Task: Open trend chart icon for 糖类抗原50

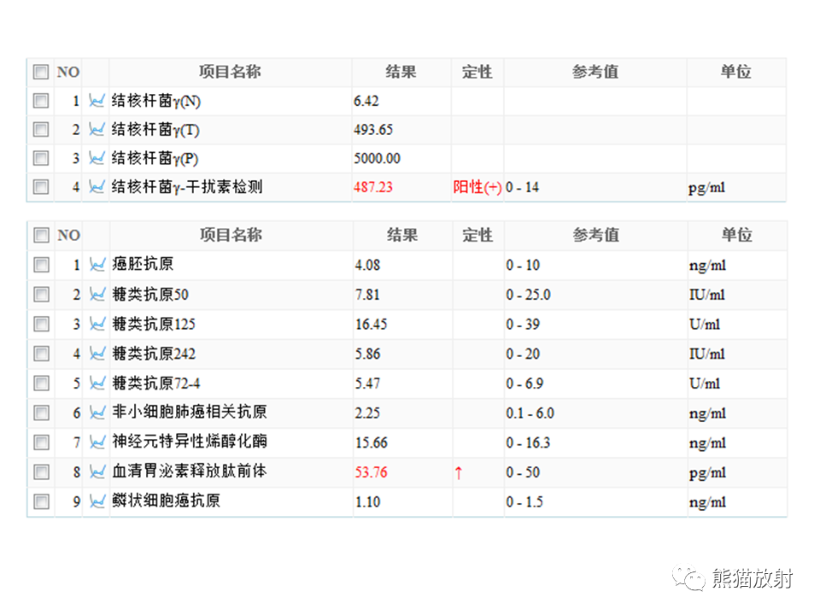Action: point(97,295)
